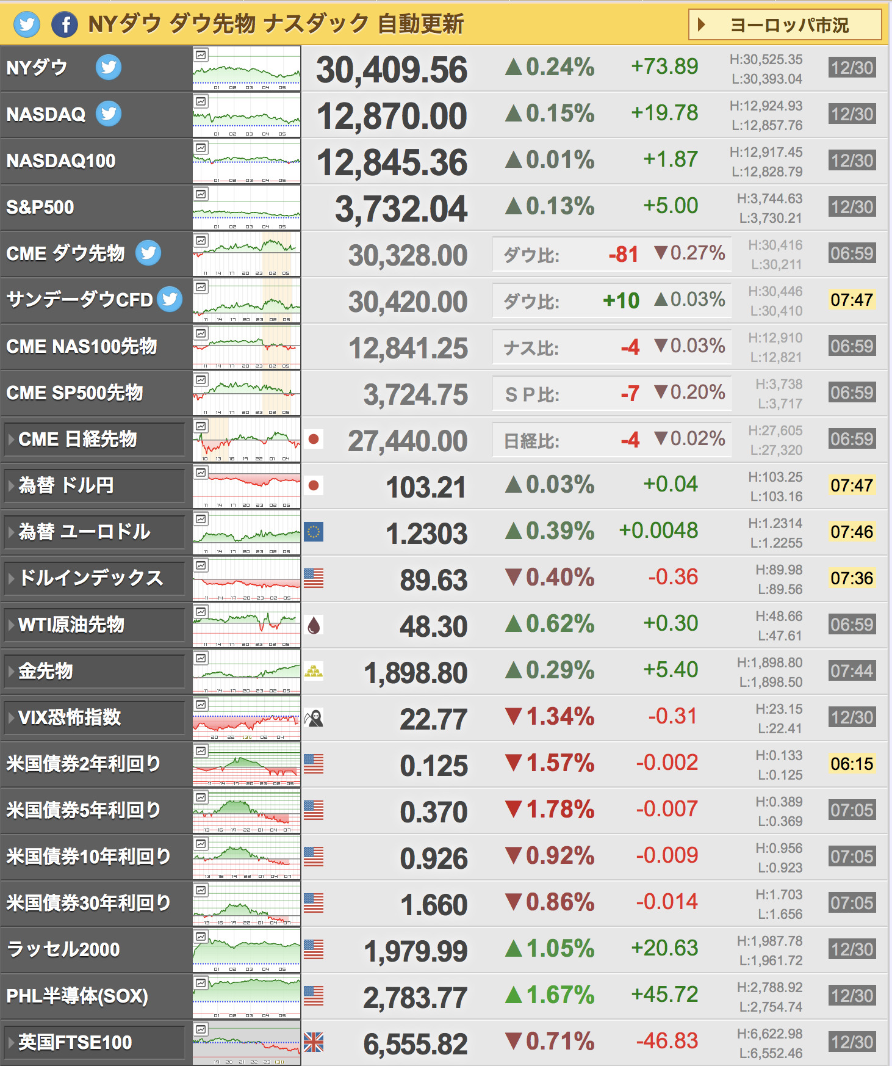Click the gold bars icon on 金先物 row
This screenshot has height=1066, width=892.
point(314,671)
